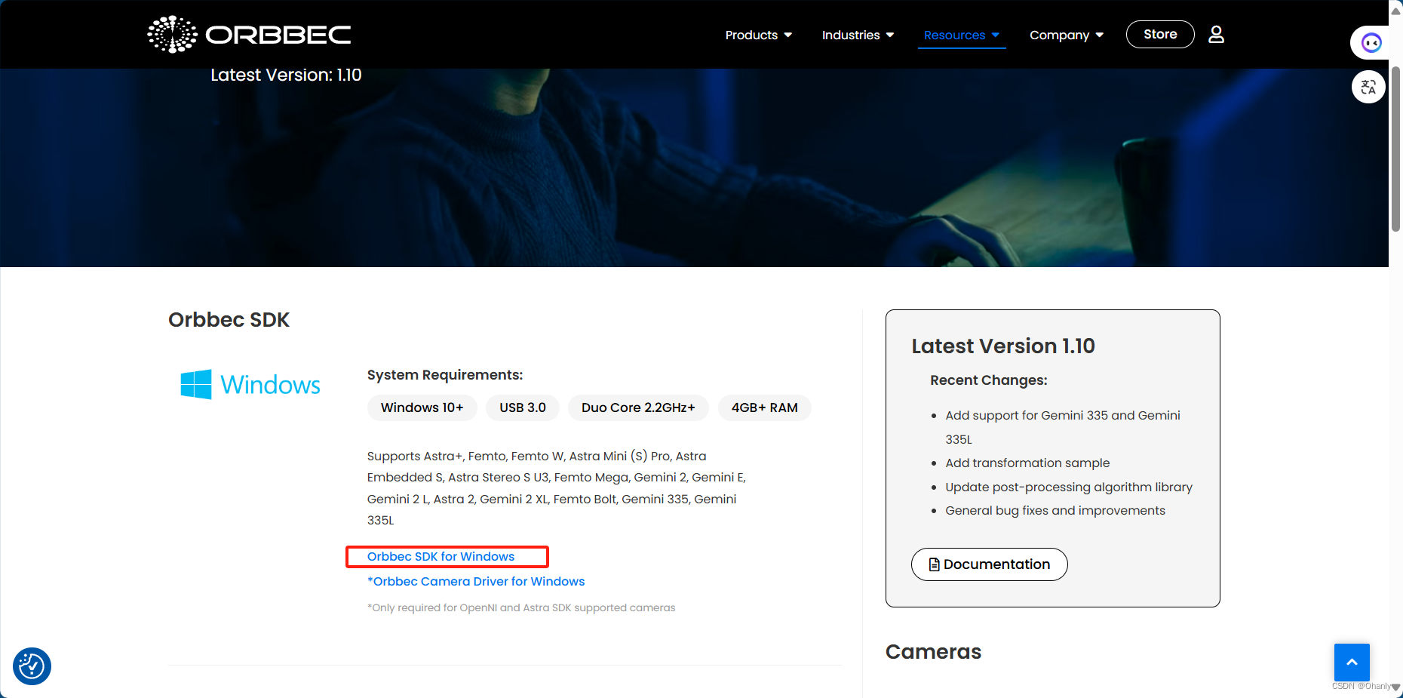Expand the Company dropdown menu
Viewport: 1403px width, 698px height.
(1067, 35)
